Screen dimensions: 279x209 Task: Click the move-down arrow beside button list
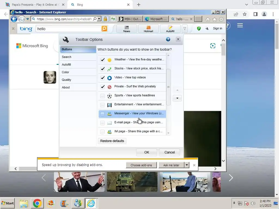(177, 98)
